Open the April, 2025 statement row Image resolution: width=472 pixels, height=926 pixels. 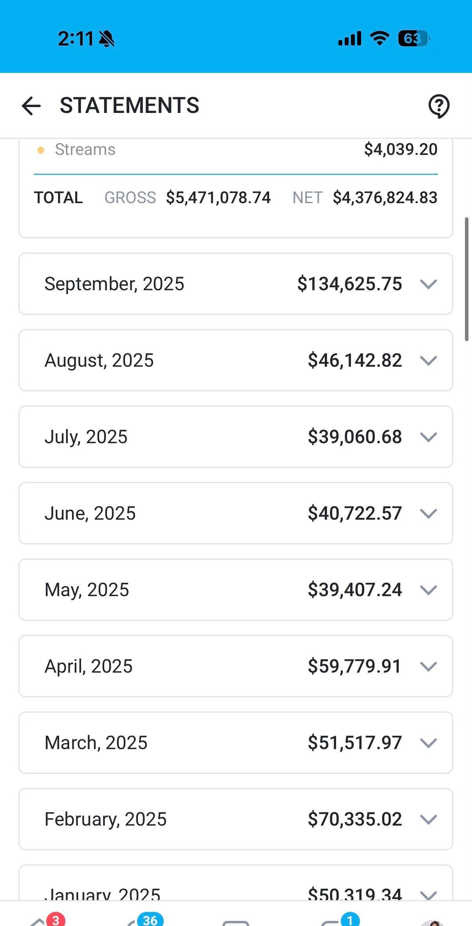[x=235, y=666]
